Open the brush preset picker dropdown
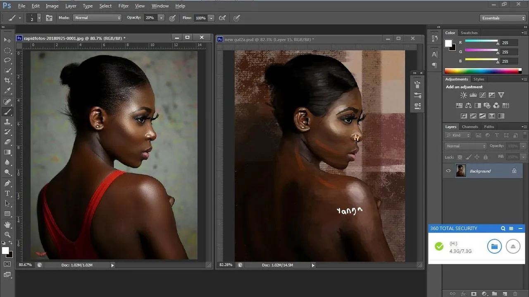The height and width of the screenshot is (297, 529). pos(39,18)
